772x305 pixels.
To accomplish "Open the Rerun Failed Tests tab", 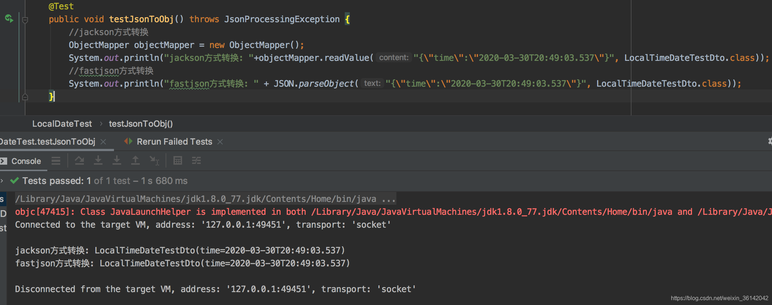I will pyautogui.click(x=175, y=142).
